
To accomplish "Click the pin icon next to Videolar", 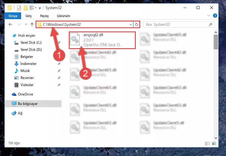I will tap(59, 85).
